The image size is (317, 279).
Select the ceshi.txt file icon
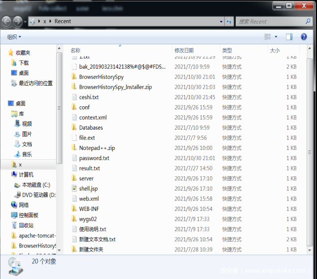click(74, 97)
